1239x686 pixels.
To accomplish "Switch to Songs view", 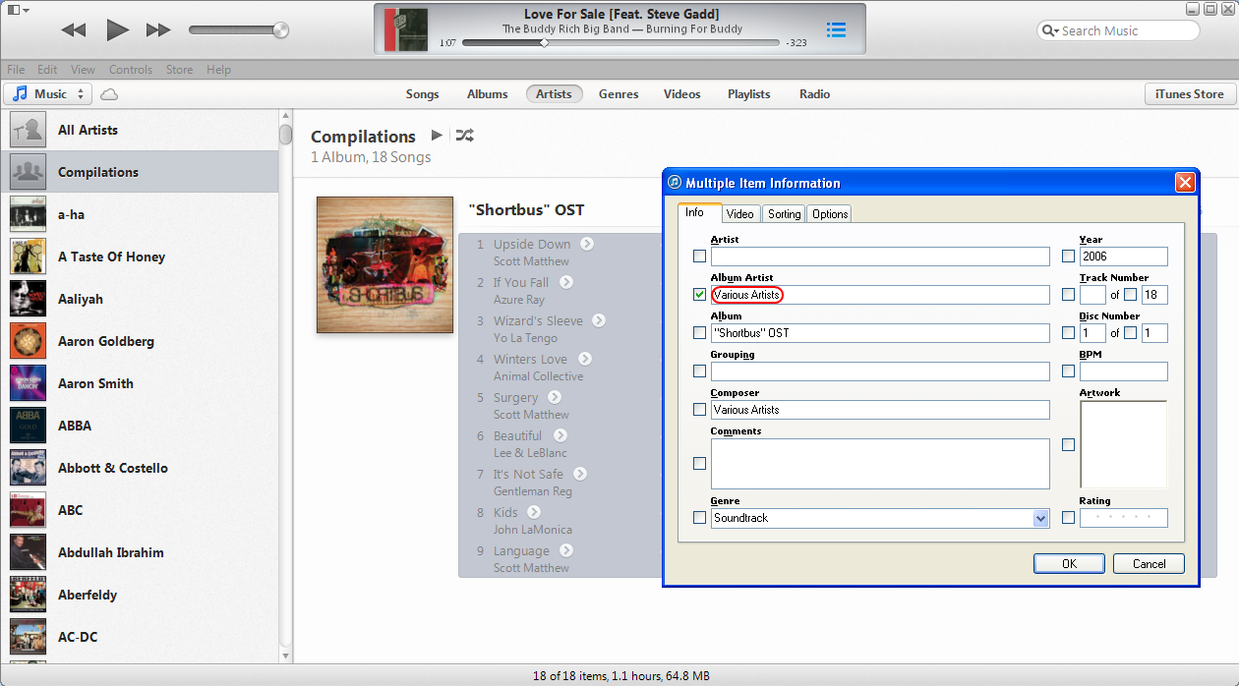I will pos(423,94).
